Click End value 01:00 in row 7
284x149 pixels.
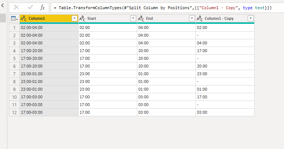(x=166, y=74)
